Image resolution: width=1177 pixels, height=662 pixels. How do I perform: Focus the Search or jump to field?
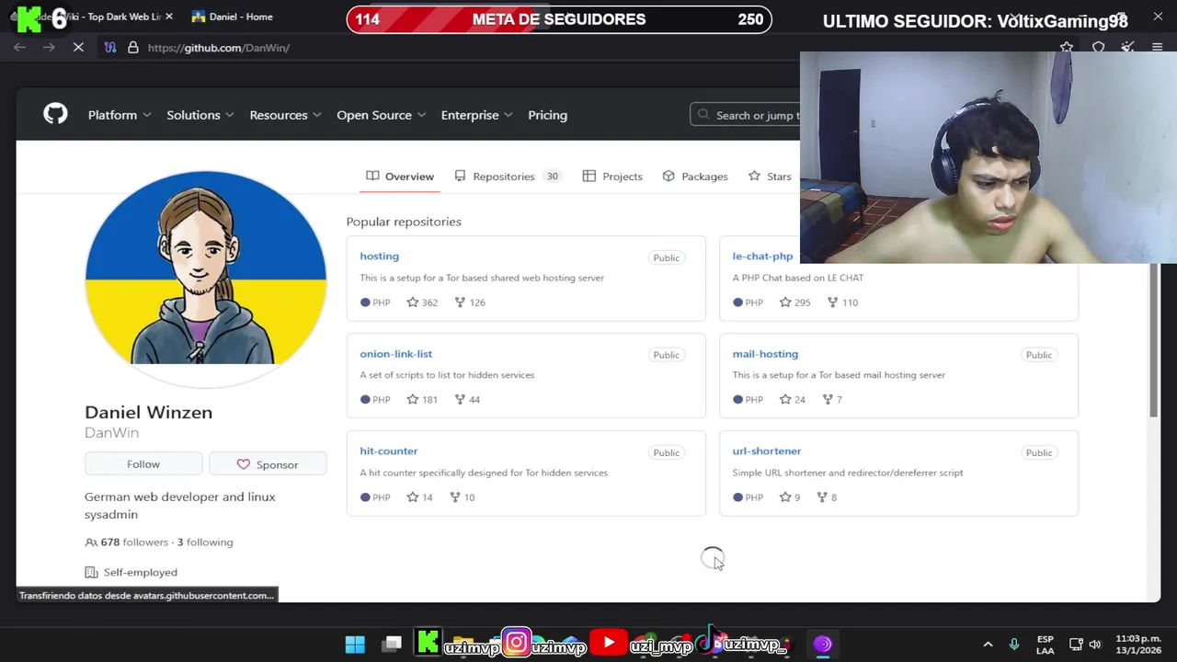pyautogui.click(x=746, y=115)
